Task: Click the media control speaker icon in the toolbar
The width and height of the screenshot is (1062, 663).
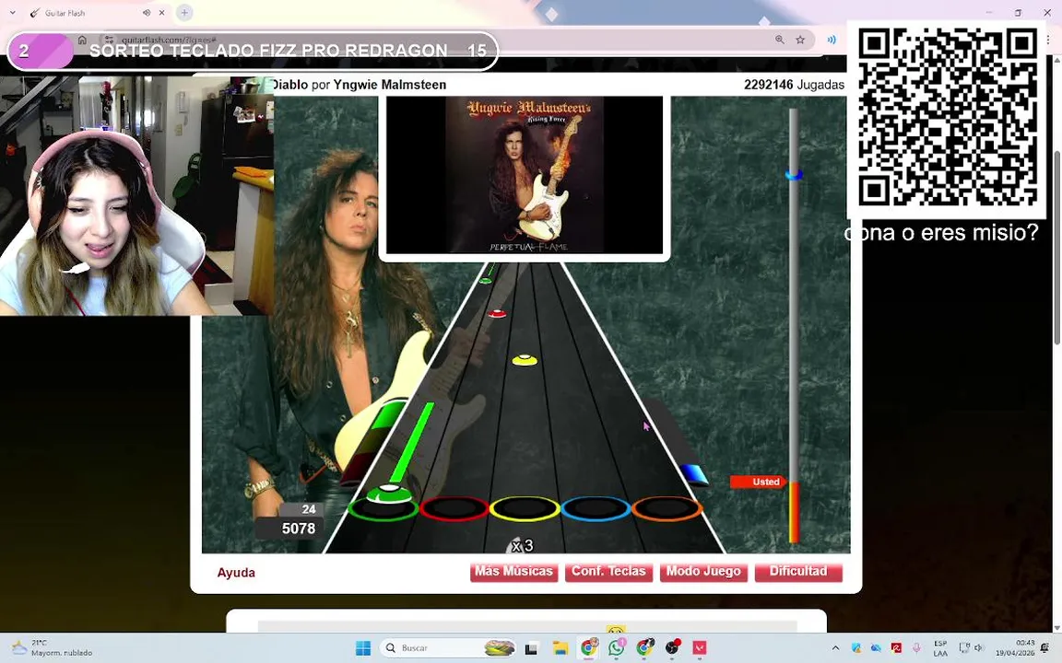Action: point(832,40)
